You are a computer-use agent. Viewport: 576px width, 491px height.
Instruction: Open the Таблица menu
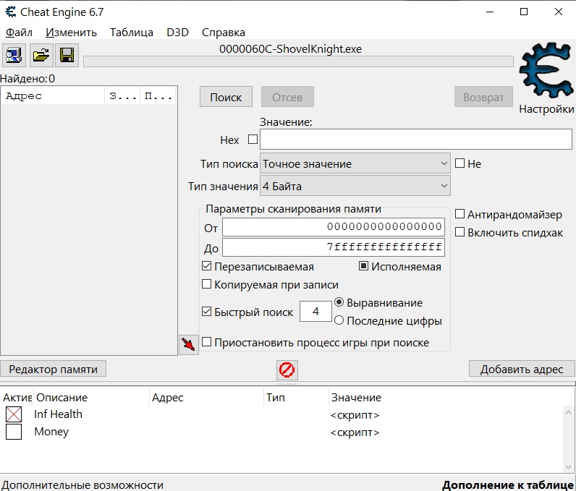click(132, 33)
